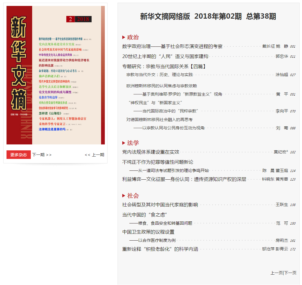The height and width of the screenshot is (285, 302).
Task: Click subtitle 当代国际政治中的"民粹宗教"
Action: click(x=166, y=111)
